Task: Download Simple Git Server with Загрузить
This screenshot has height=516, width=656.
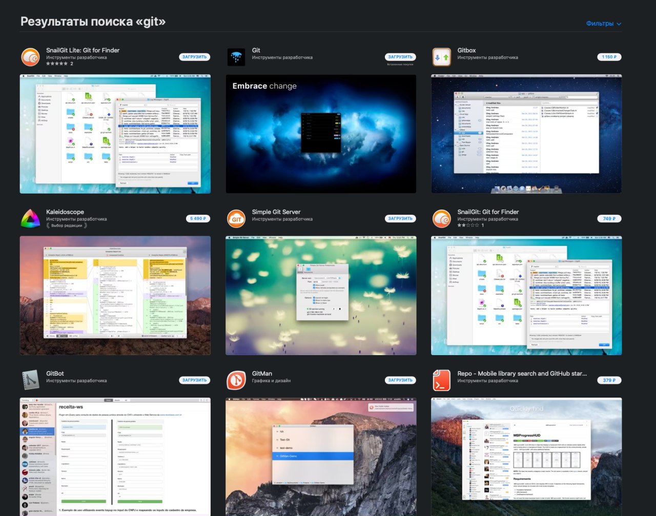Action: point(400,218)
